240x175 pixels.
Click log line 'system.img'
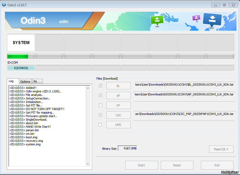pyautogui.click(x=25, y=144)
